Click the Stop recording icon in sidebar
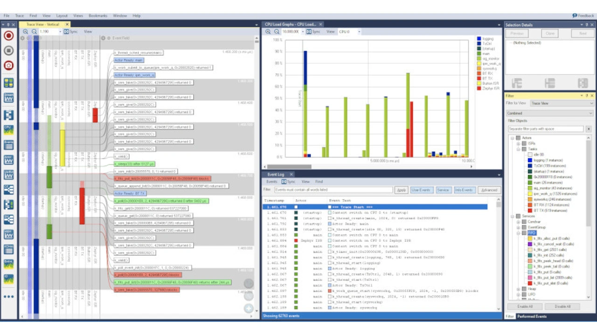Viewport: 597px width, 335px height. click(8, 51)
